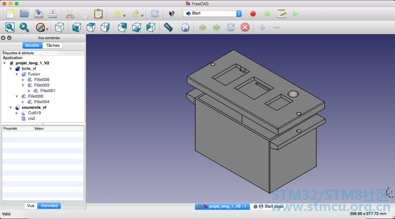This screenshot has width=395, height=219.
Task: Start macro recording with the red circle
Action: [x=253, y=13]
